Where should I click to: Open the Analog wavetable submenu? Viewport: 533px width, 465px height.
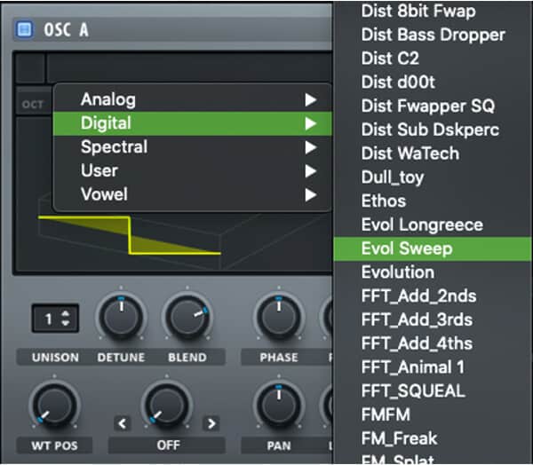pos(193,100)
